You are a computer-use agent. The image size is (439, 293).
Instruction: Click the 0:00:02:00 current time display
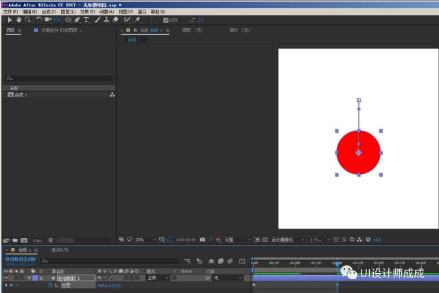click(x=21, y=259)
